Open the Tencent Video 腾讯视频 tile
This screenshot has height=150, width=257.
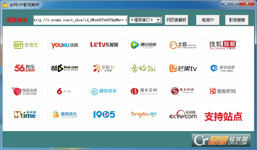tap(144, 45)
